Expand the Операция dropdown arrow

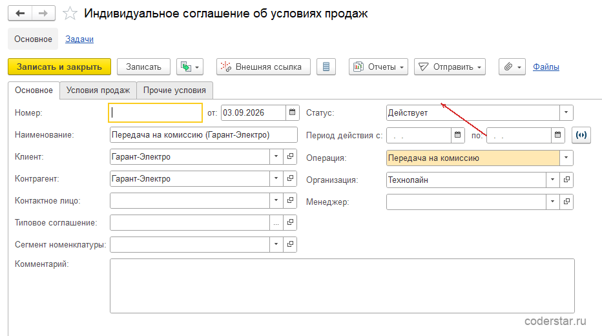click(566, 158)
